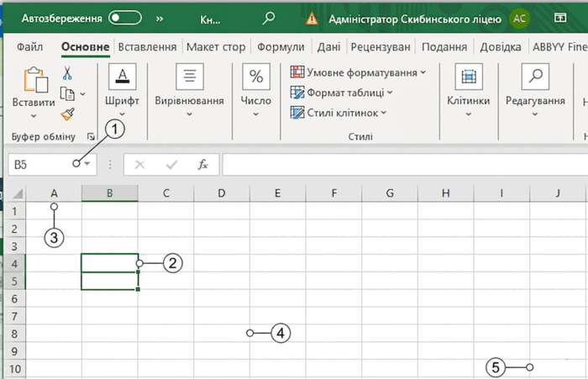The width and height of the screenshot is (588, 379).
Task: Click the Редагування magnifier icon
Action: [x=535, y=76]
